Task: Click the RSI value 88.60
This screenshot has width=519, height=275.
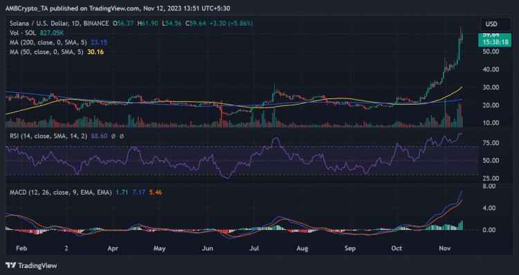Action: [x=99, y=136]
